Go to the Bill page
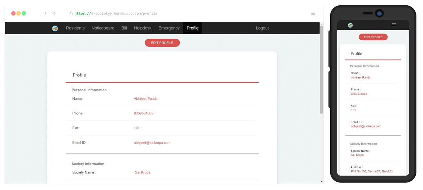 (124, 28)
